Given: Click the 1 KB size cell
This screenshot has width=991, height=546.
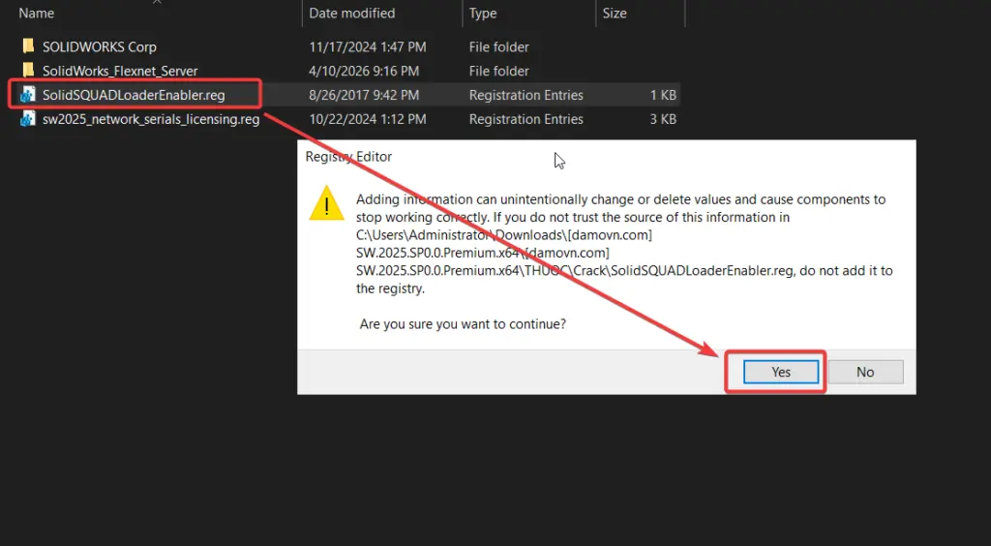Looking at the screenshot, I should (x=663, y=95).
